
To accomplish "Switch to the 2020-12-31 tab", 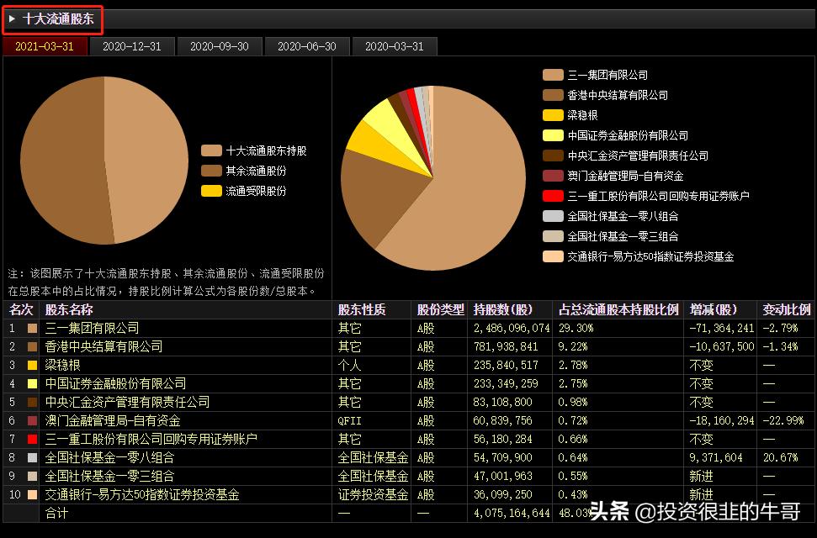I will click(131, 46).
